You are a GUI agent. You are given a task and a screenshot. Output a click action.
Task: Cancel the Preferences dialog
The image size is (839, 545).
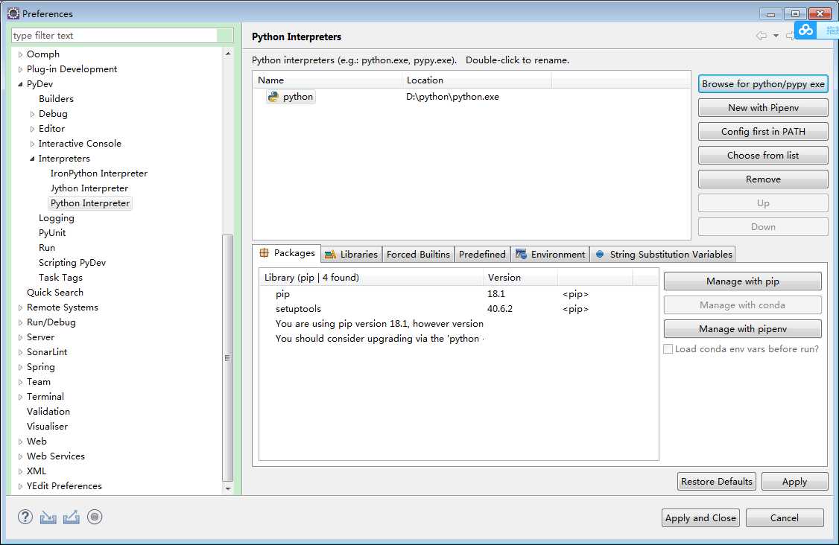click(785, 517)
